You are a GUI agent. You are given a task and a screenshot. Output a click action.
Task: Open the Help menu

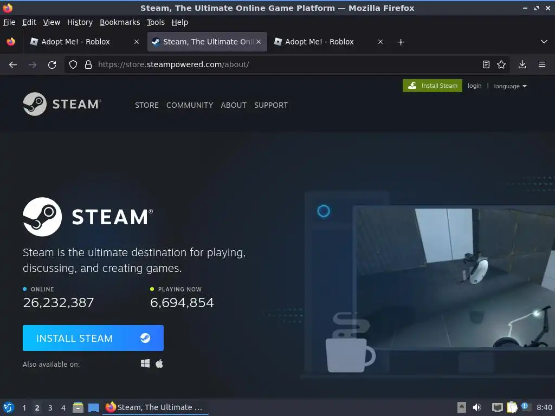tap(180, 22)
